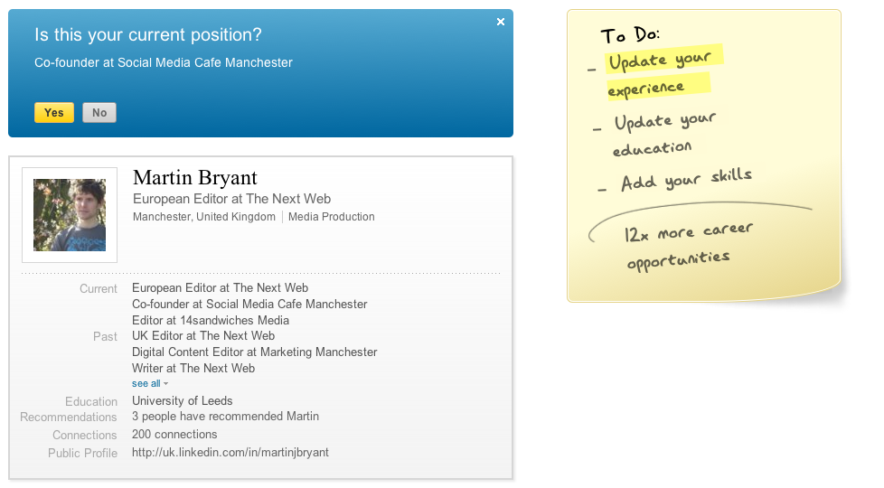Click '200 connections' text
This screenshot has width=884, height=488.
click(x=174, y=435)
